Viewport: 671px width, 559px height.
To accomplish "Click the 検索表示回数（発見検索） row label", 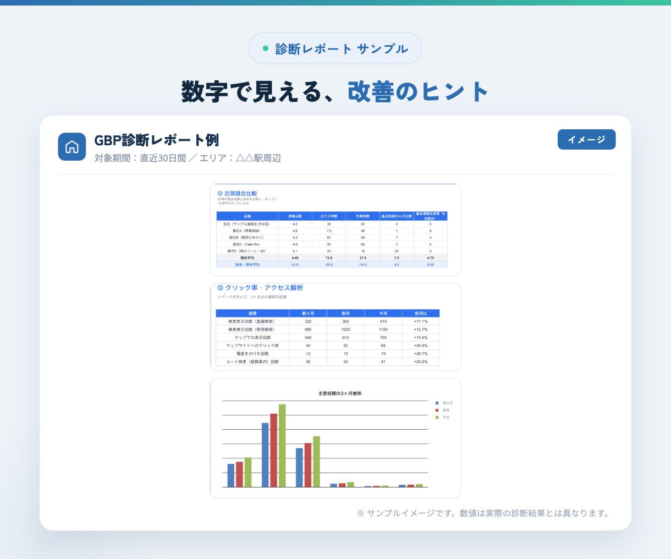I will (252, 330).
